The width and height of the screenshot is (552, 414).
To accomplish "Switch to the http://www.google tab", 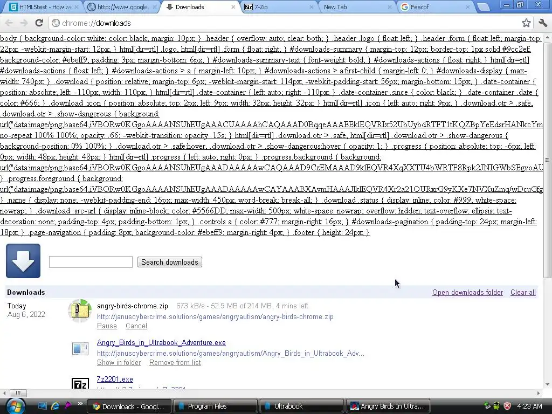I will (x=122, y=6).
